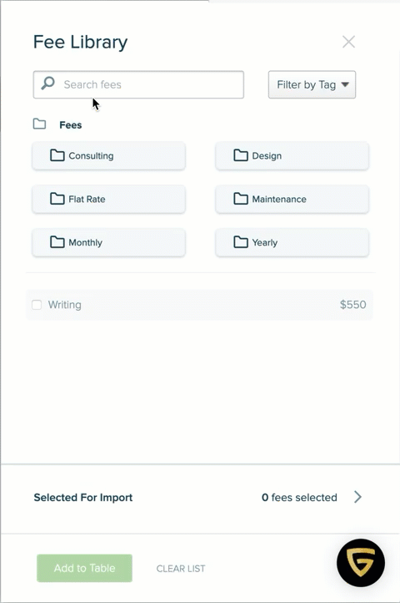Close the Fee Library panel

point(348,42)
